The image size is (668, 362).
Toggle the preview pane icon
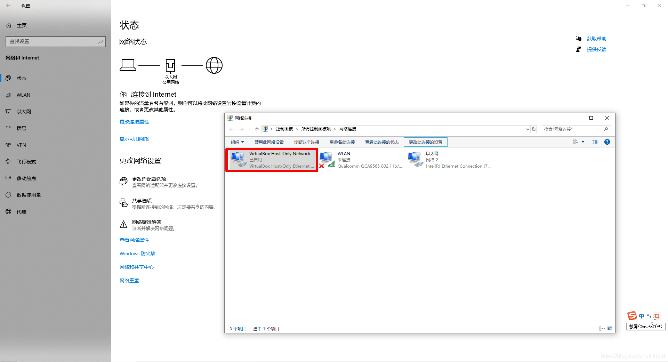pos(595,142)
